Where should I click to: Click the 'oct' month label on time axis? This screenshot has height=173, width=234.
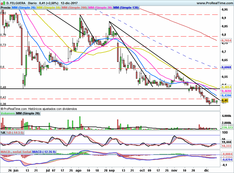(x=142, y=170)
